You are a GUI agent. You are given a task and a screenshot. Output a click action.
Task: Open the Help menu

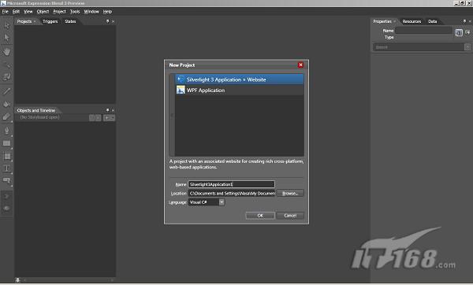tap(107, 12)
